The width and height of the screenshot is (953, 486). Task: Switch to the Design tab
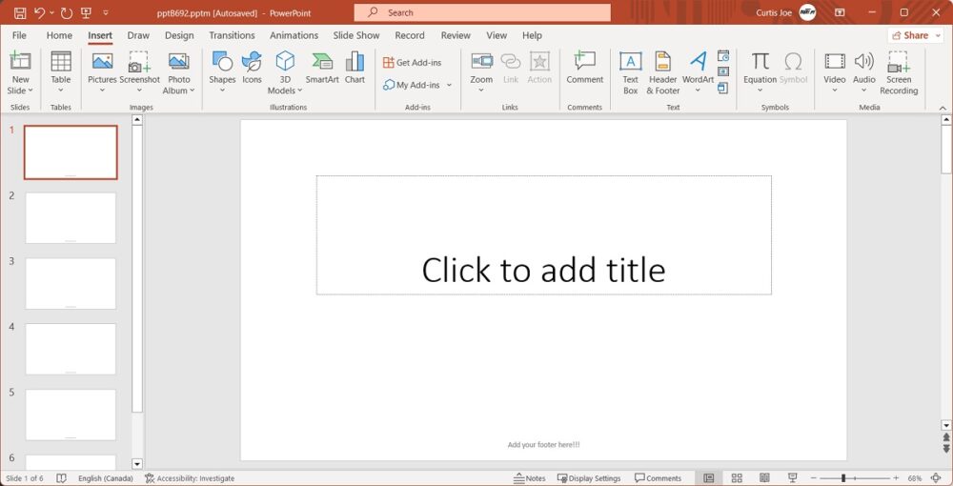point(179,35)
